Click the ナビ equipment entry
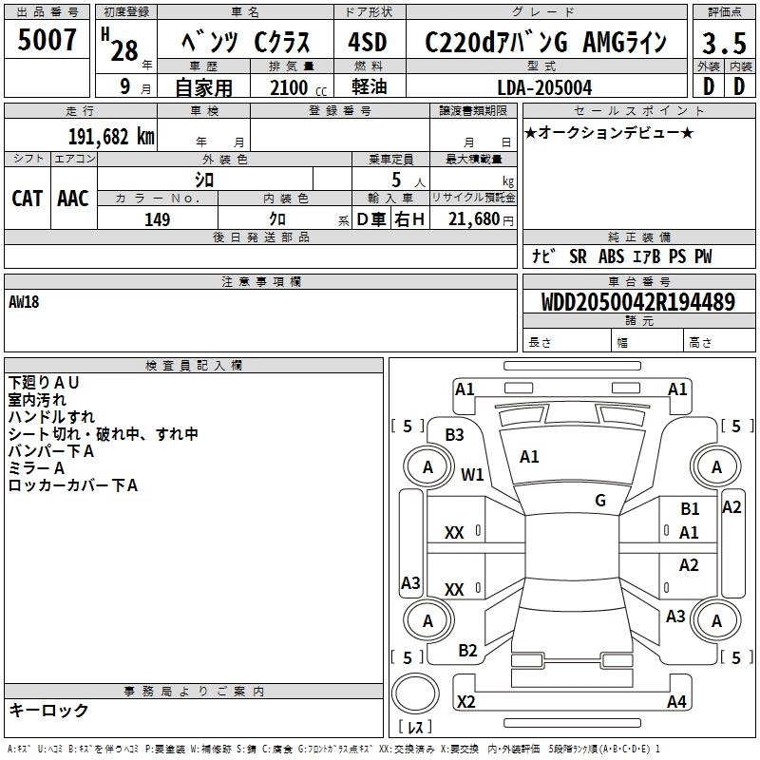Image resolution: width=760 pixels, height=760 pixels. tap(544, 256)
